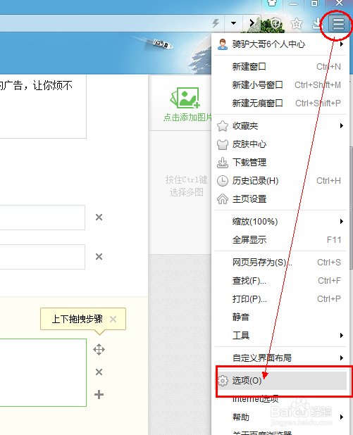Select 选项(O) menu item

coord(282,381)
